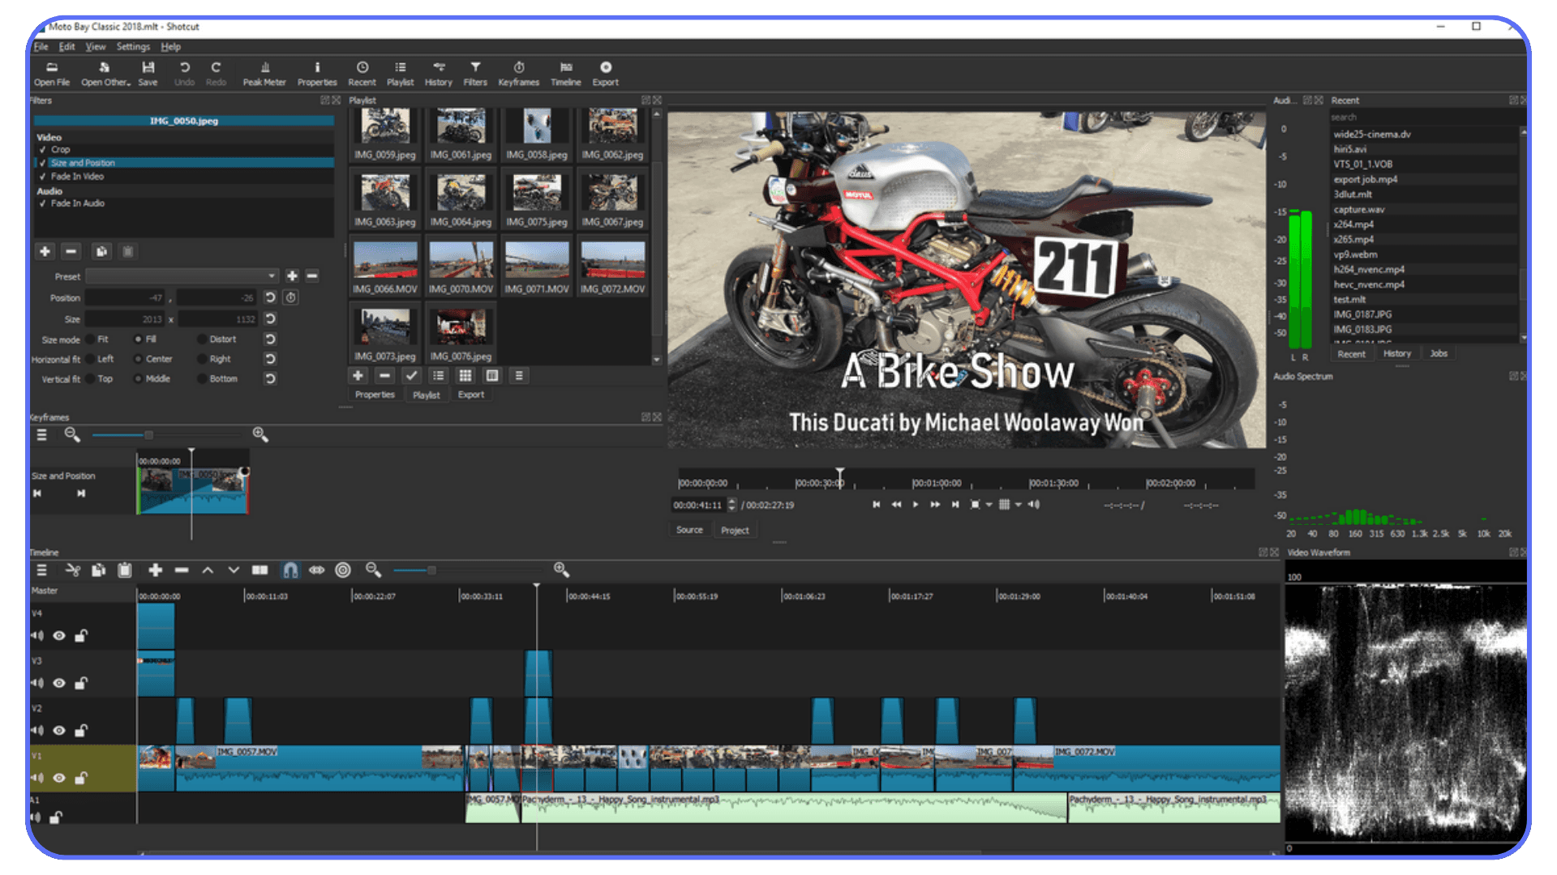
Task: Open the Peak Meter panel
Action: [264, 73]
